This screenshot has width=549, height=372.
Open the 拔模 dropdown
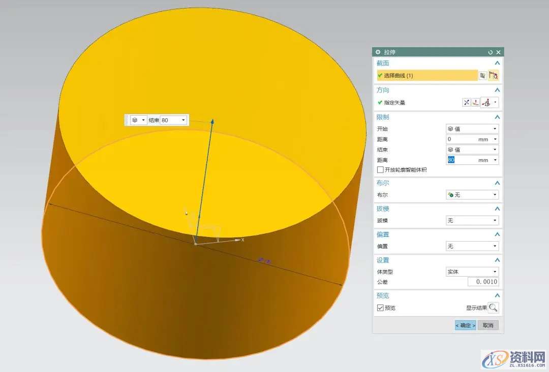pos(472,220)
